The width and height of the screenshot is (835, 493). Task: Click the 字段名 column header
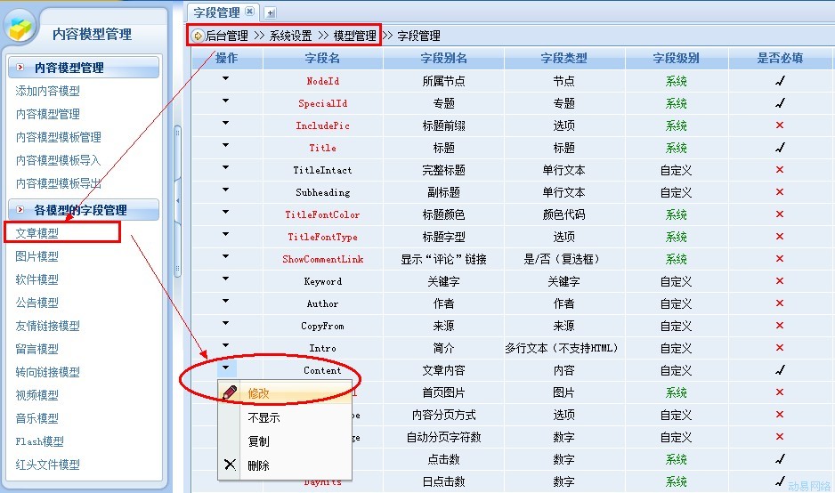pos(322,59)
